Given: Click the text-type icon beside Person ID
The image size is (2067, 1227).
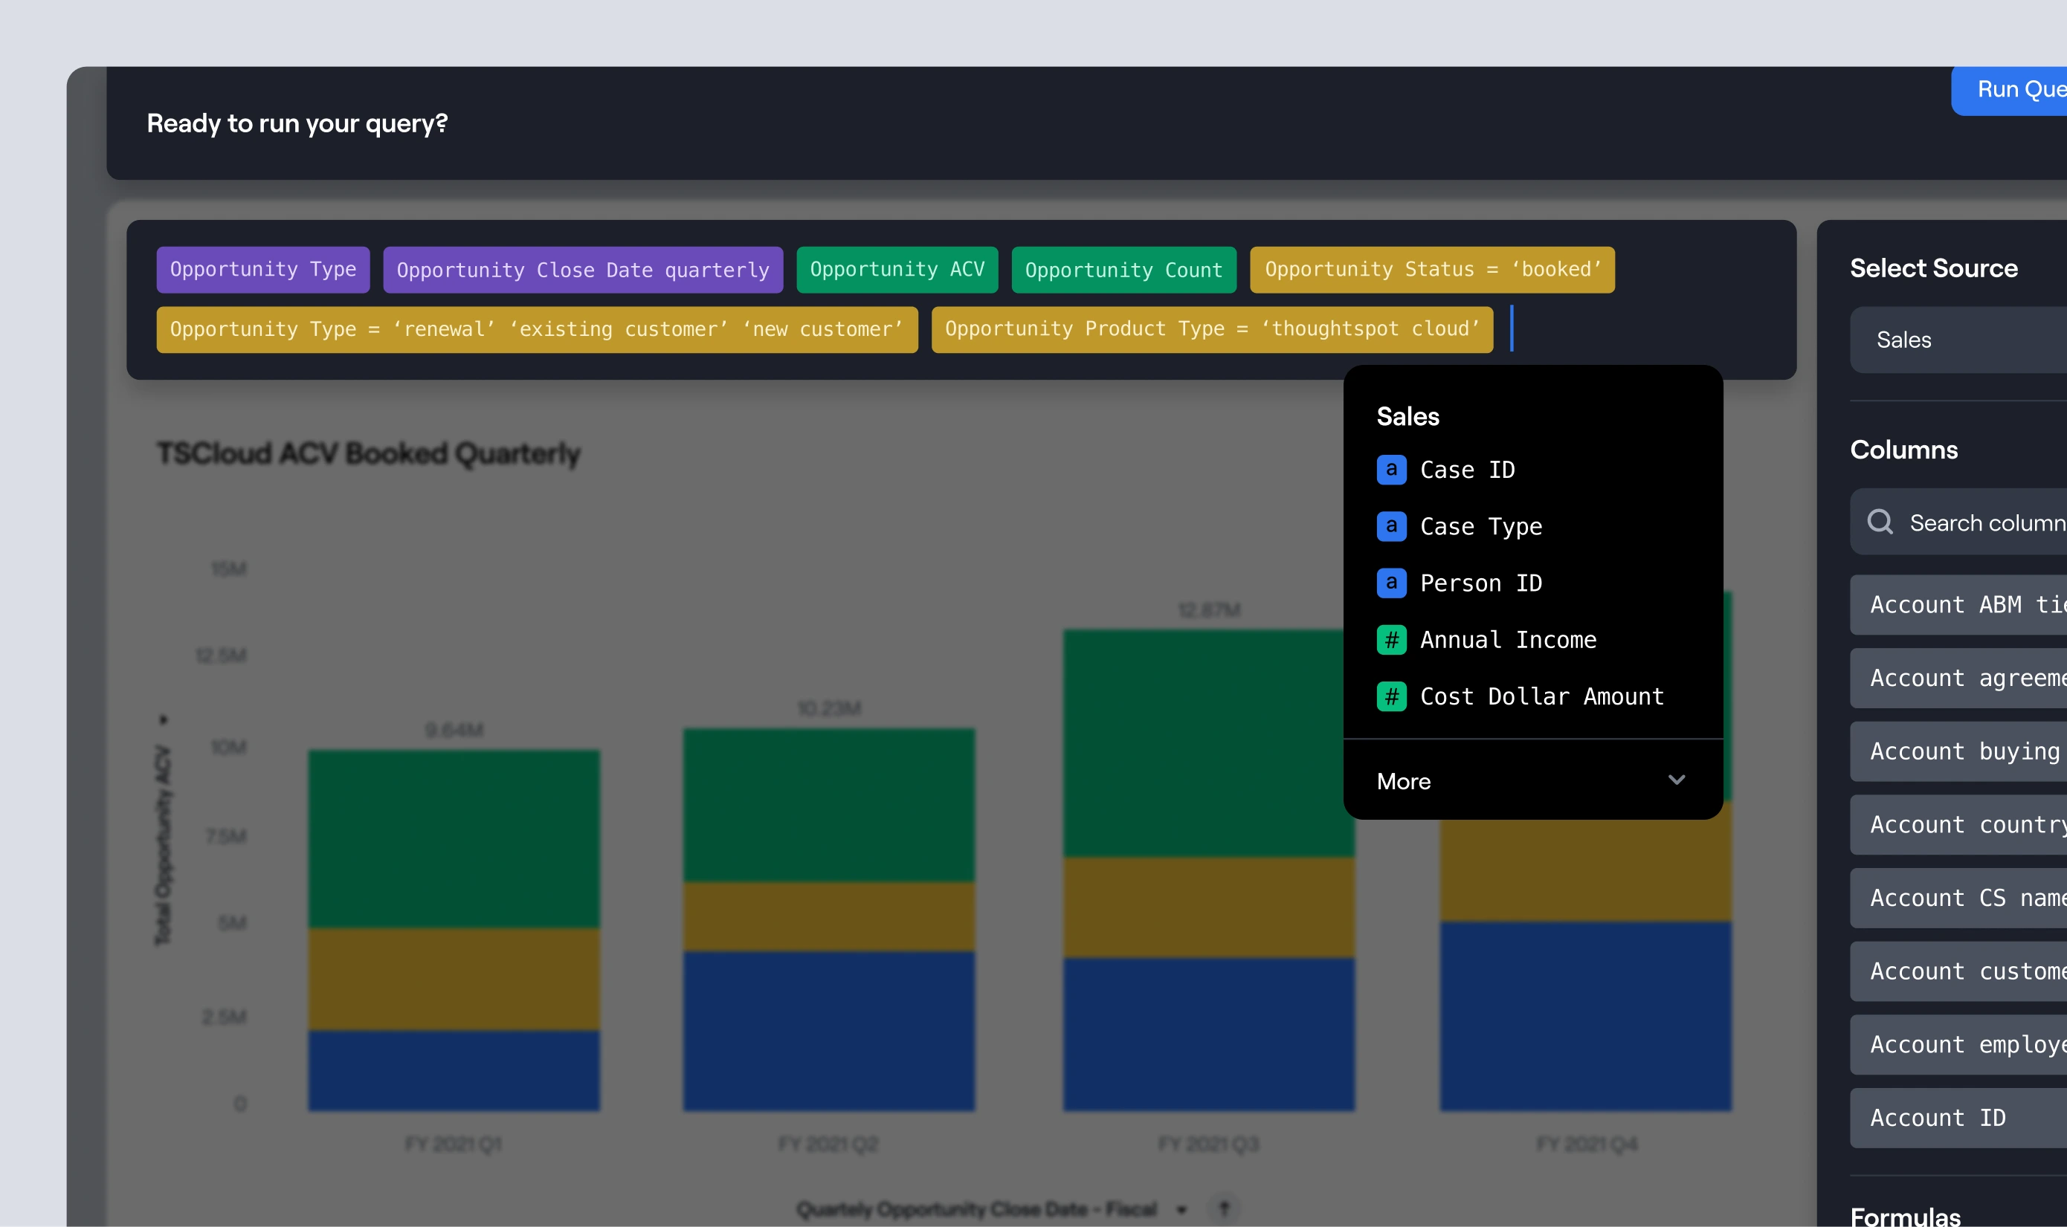Looking at the screenshot, I should coord(1391,583).
